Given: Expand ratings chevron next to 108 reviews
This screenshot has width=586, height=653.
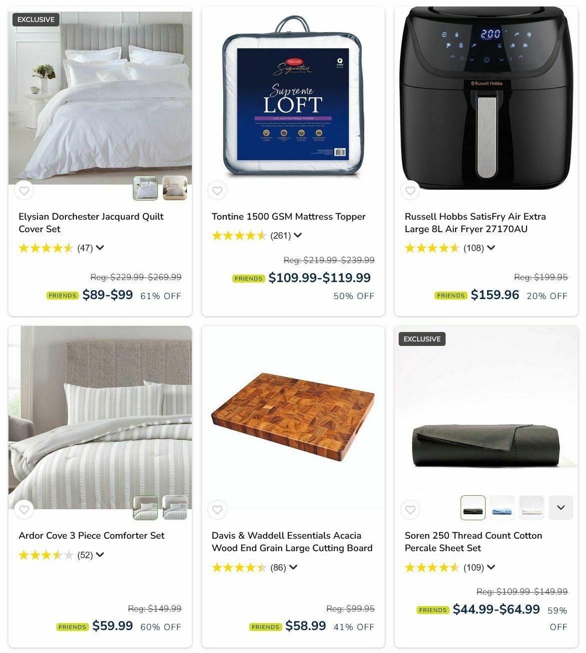Looking at the screenshot, I should [491, 248].
